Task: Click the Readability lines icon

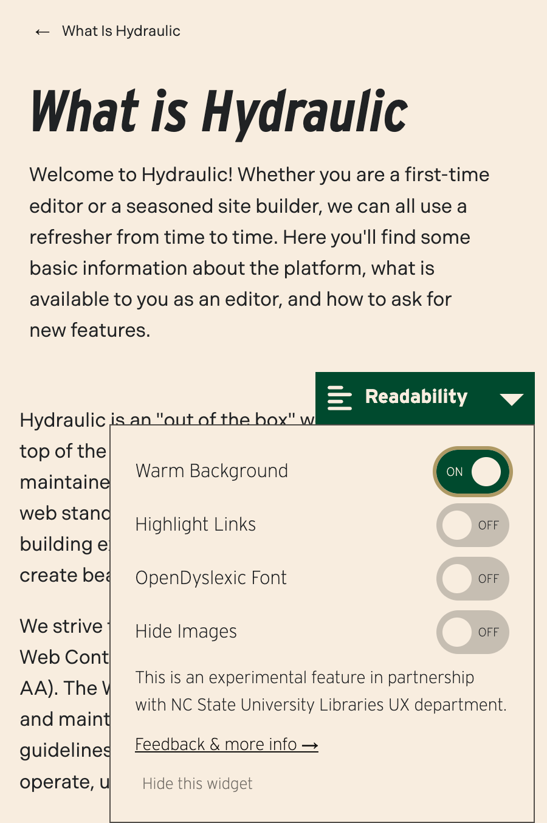Action: click(x=339, y=398)
